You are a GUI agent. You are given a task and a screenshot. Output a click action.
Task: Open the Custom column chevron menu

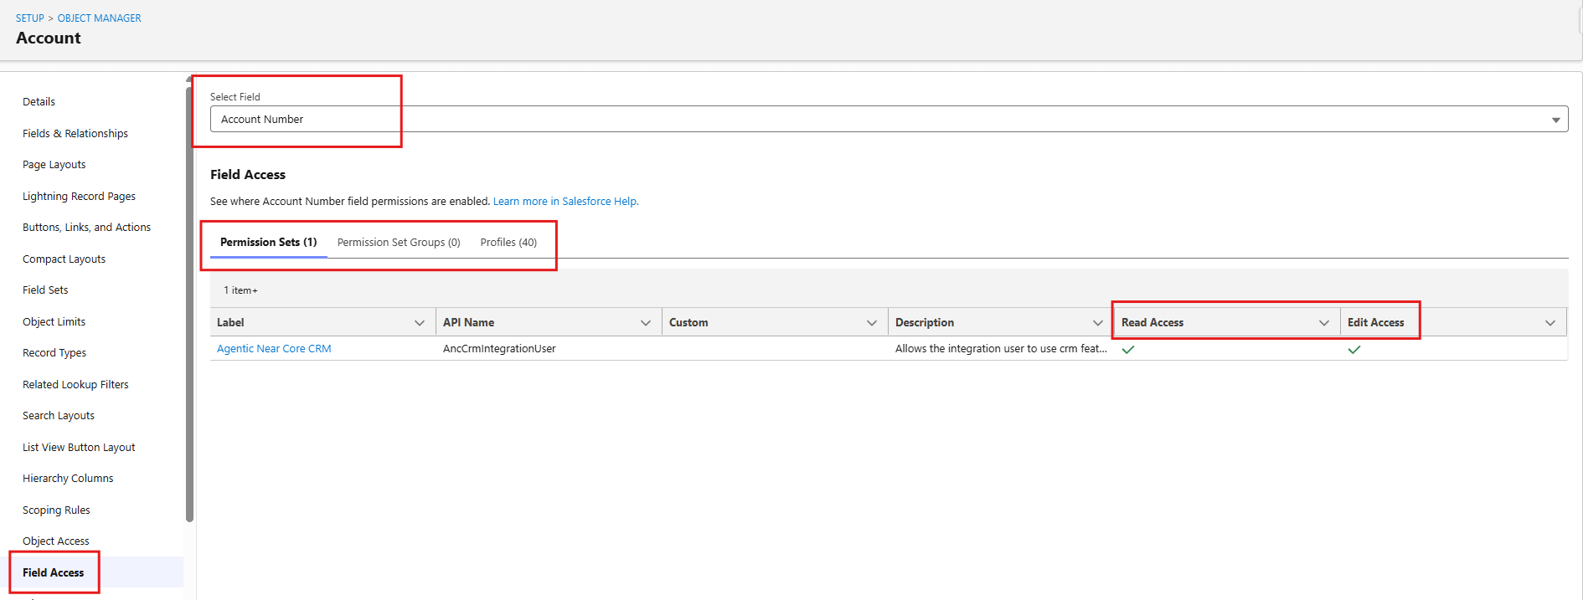pyautogui.click(x=872, y=323)
